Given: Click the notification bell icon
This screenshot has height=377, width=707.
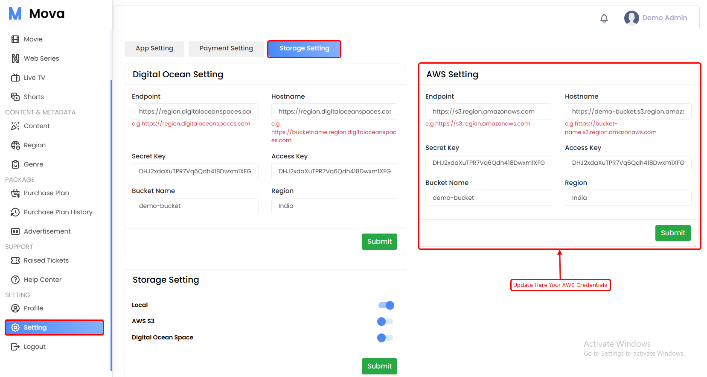Looking at the screenshot, I should point(604,18).
